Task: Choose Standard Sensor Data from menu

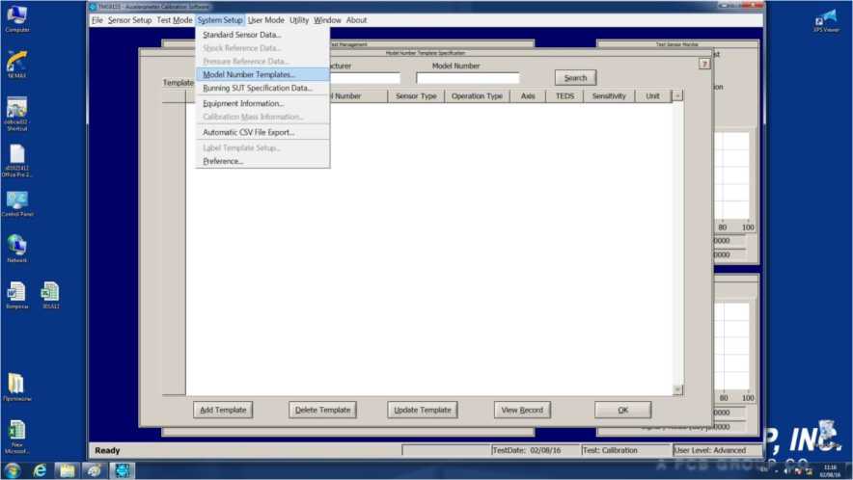Action: click(x=241, y=35)
